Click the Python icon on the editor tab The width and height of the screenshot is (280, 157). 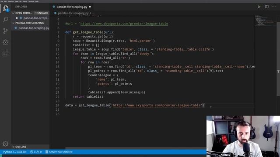point(54,7)
